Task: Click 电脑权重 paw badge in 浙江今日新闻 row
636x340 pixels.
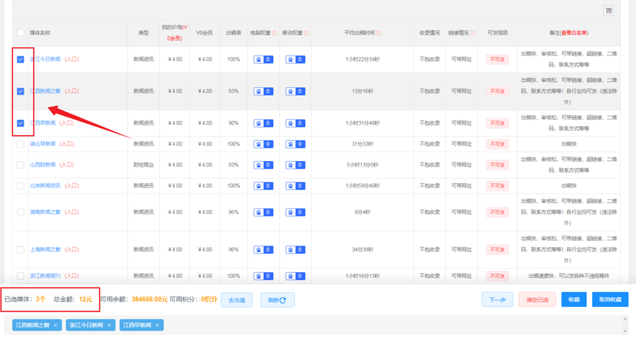Action: (x=264, y=59)
